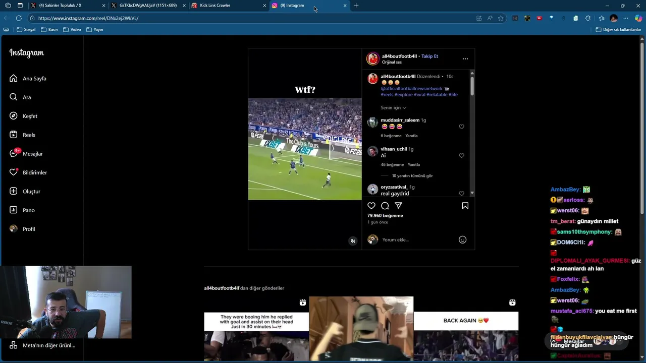Open a new browser tab
Screen dimensions: 646x363
click(356, 6)
